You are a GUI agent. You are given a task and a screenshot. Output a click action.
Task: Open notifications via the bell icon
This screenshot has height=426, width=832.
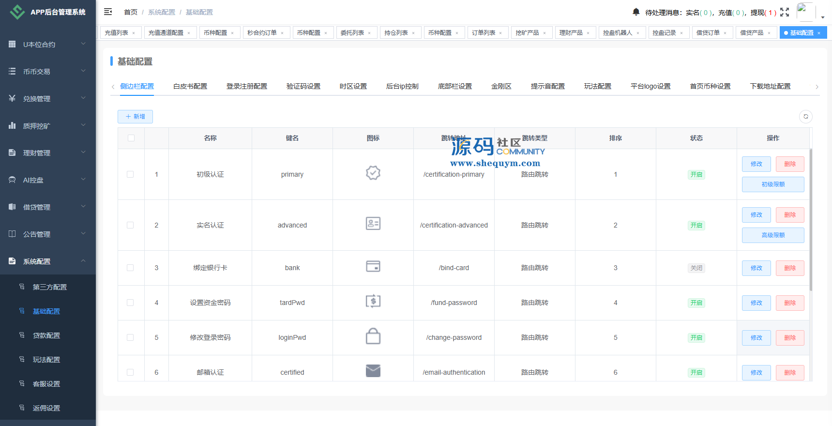pos(636,12)
